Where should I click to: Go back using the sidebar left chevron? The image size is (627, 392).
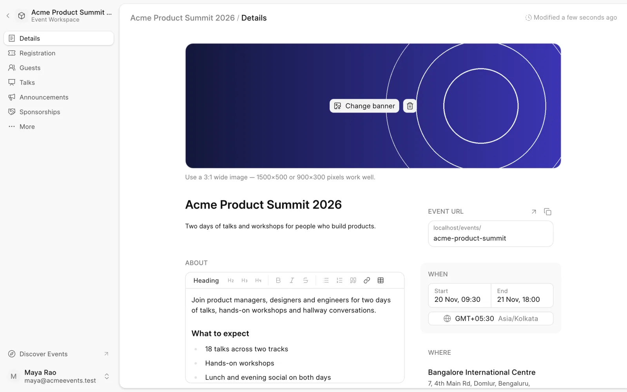tap(8, 16)
